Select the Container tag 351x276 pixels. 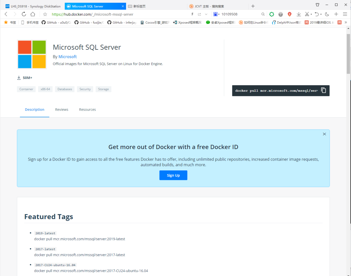pyautogui.click(x=26, y=89)
